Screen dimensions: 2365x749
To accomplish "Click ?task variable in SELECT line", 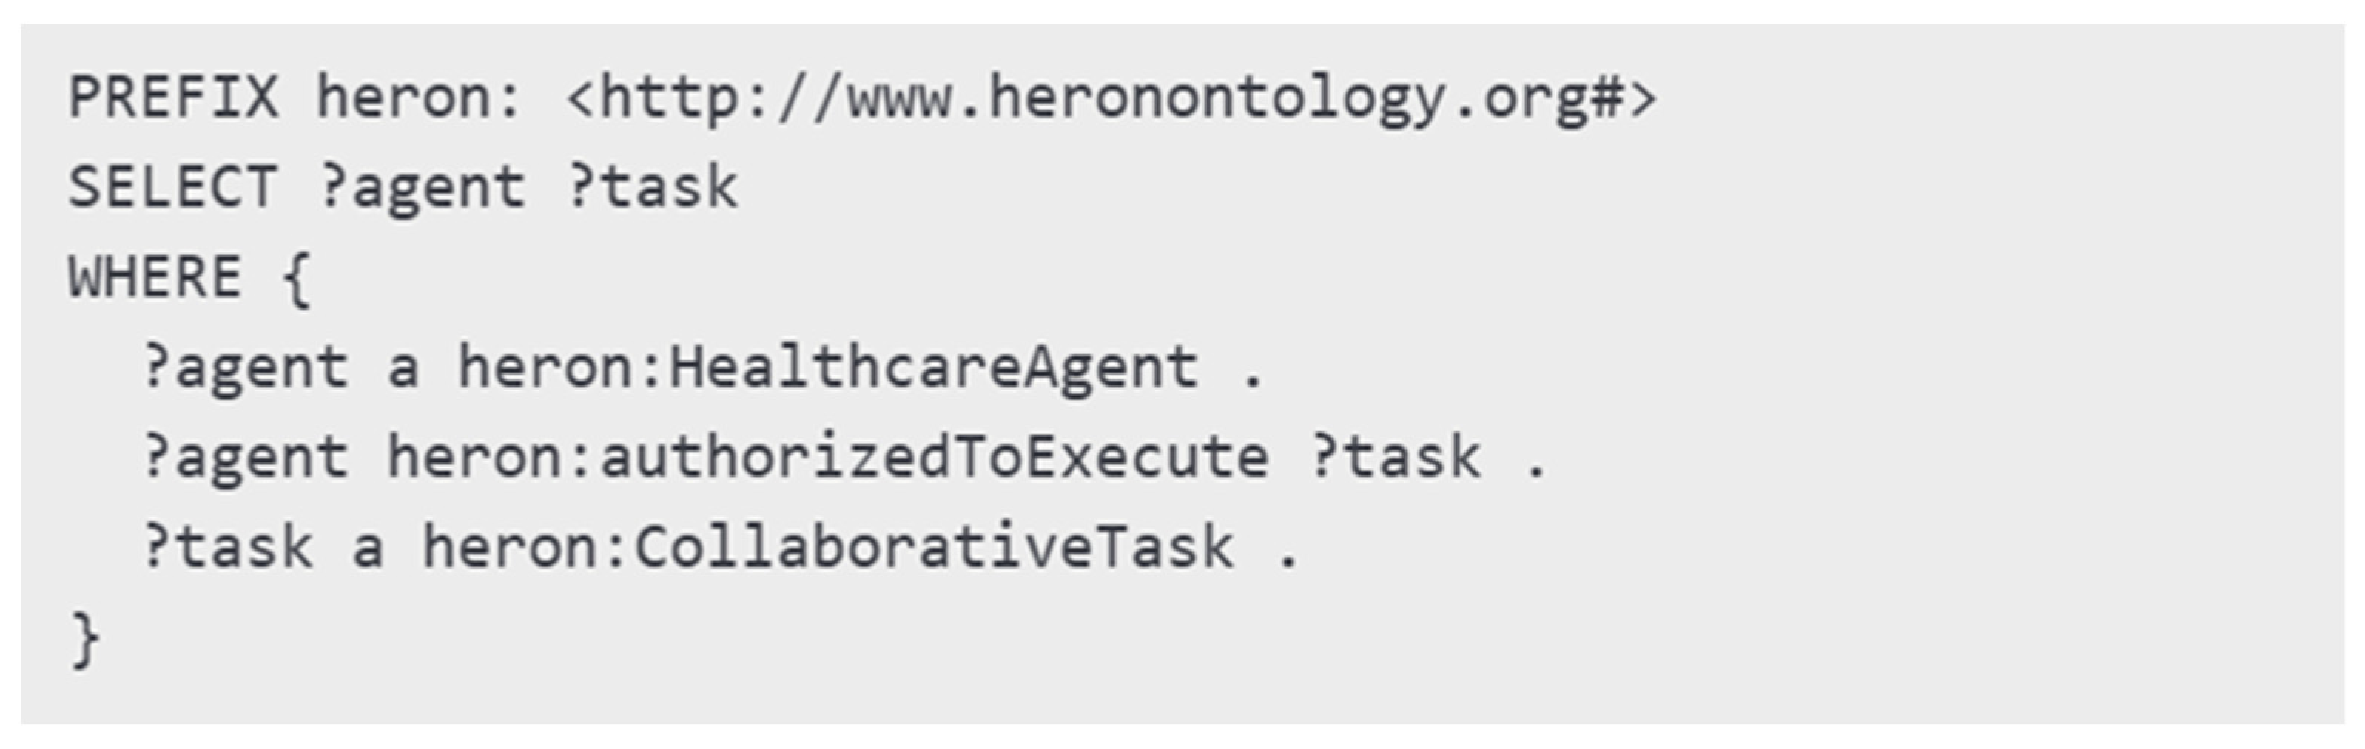I will (x=652, y=186).
